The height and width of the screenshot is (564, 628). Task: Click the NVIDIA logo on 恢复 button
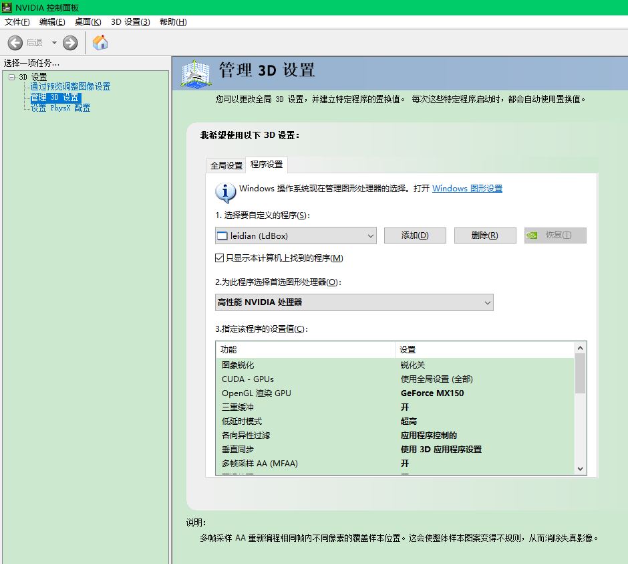[x=532, y=236]
